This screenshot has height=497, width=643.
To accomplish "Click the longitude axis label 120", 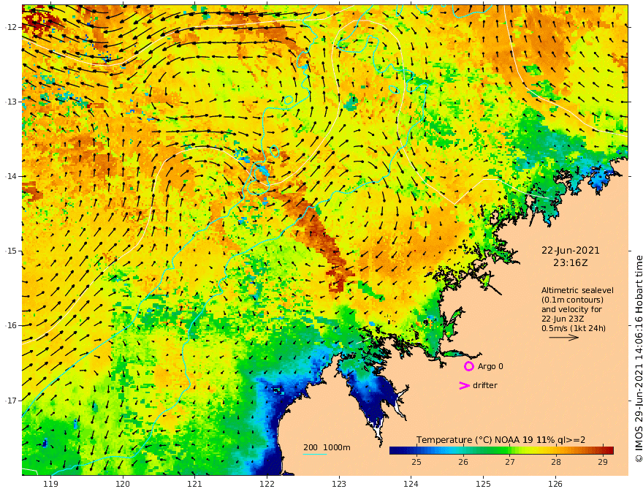I will [x=123, y=484].
